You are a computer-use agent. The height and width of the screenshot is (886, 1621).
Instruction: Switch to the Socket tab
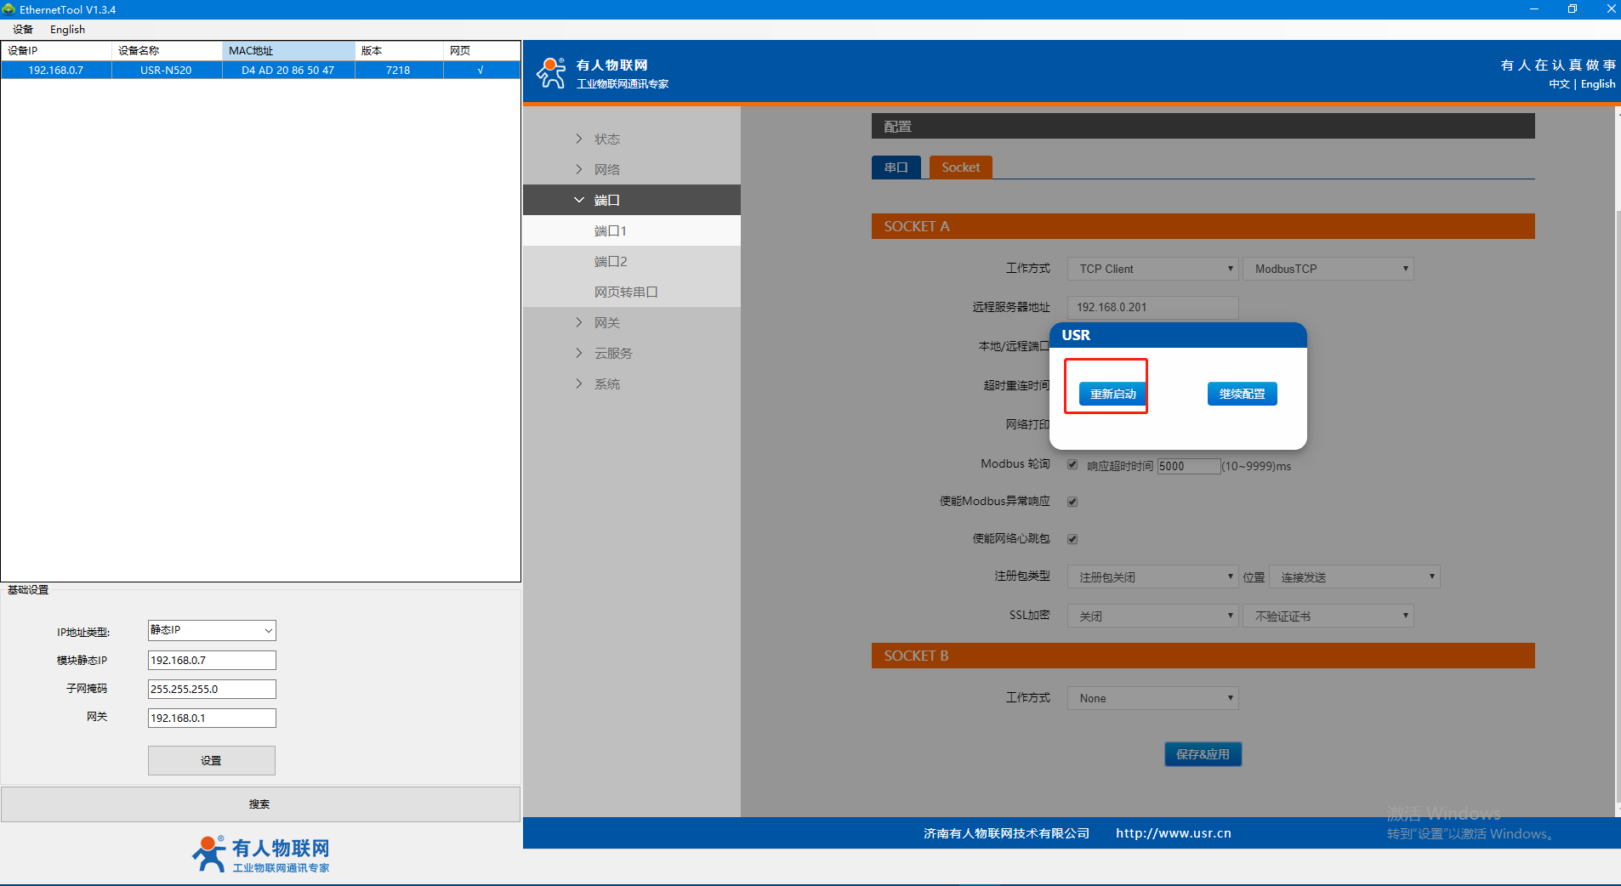pos(960,168)
